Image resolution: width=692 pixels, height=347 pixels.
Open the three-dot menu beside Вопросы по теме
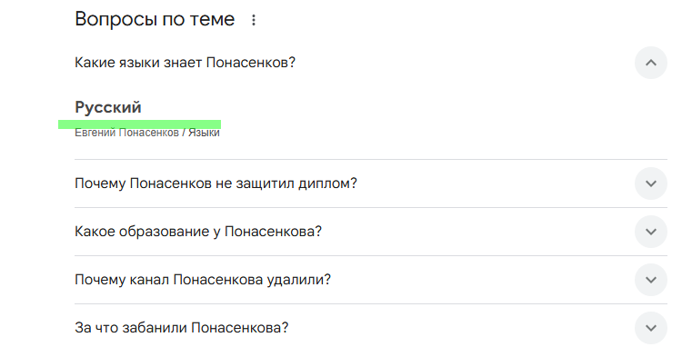(254, 20)
